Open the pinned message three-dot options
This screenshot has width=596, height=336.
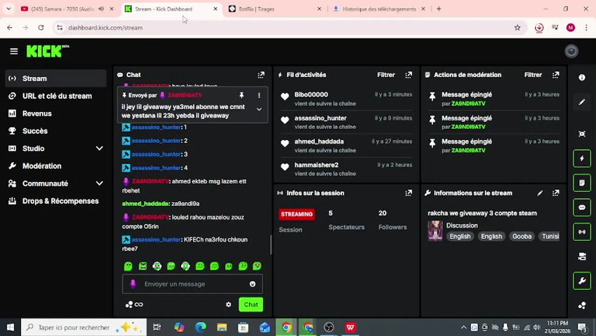coord(259,95)
